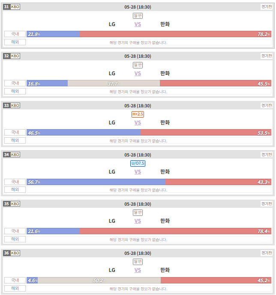Open the VS link in match 34
The height and width of the screenshot is (295, 276).
tap(138, 172)
